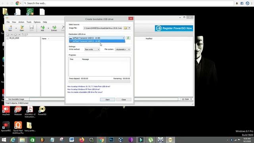
Task: Click the Search the web address bar
Action: pos(129,3)
